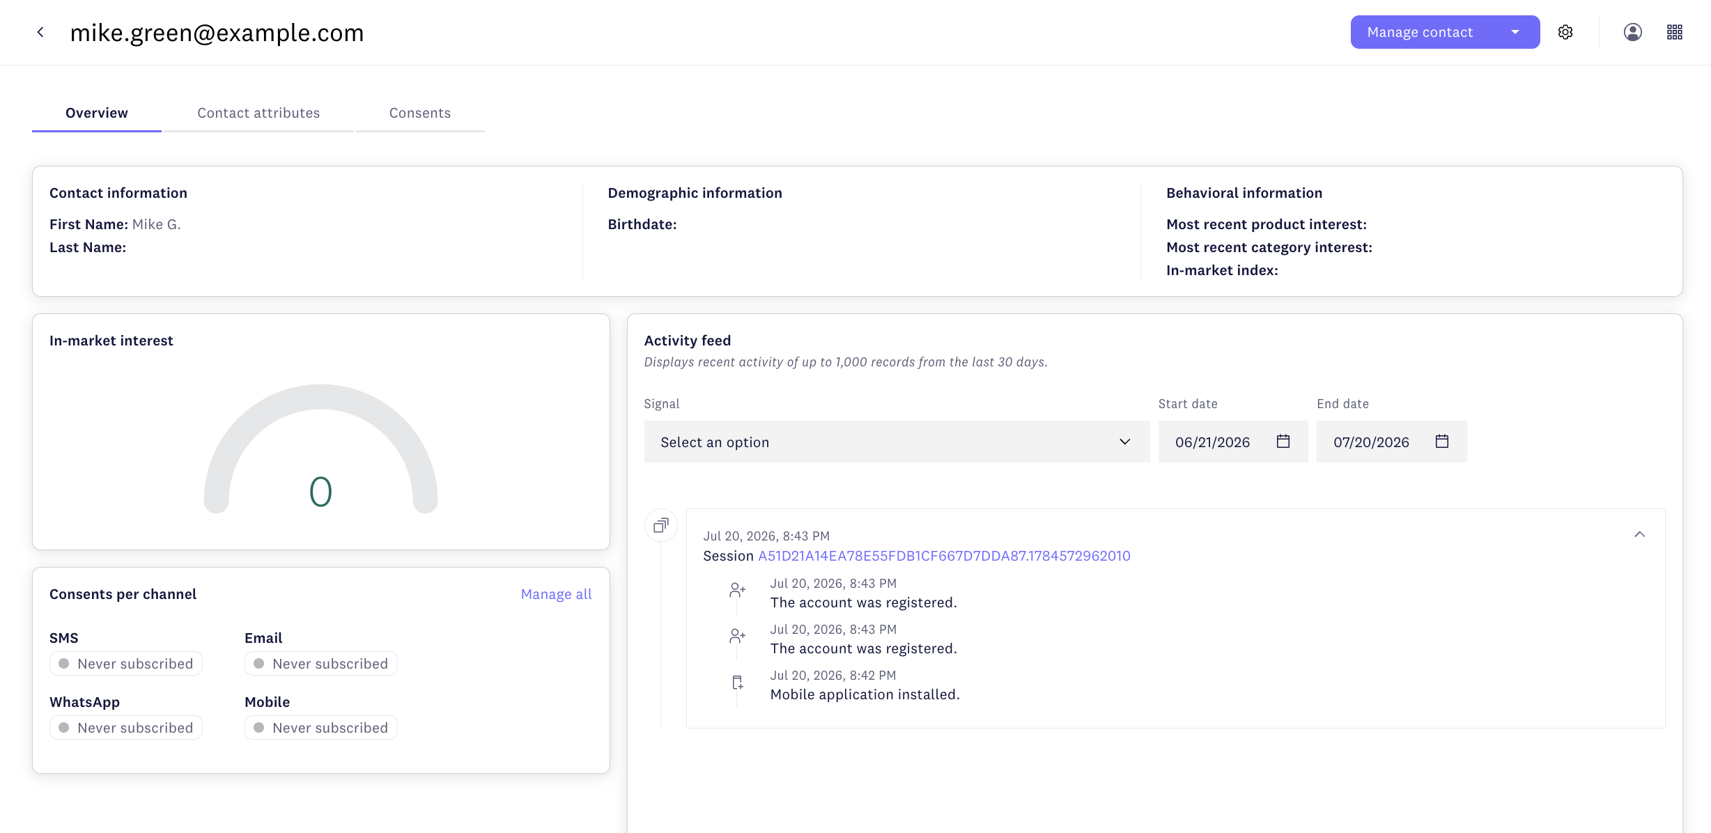Click the session group icon in timeline
Viewport: 1711px width, 833px height.
tap(661, 525)
